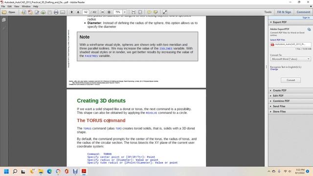Open the Windows Start menu
The image size is (313, 176).
pos(6,172)
